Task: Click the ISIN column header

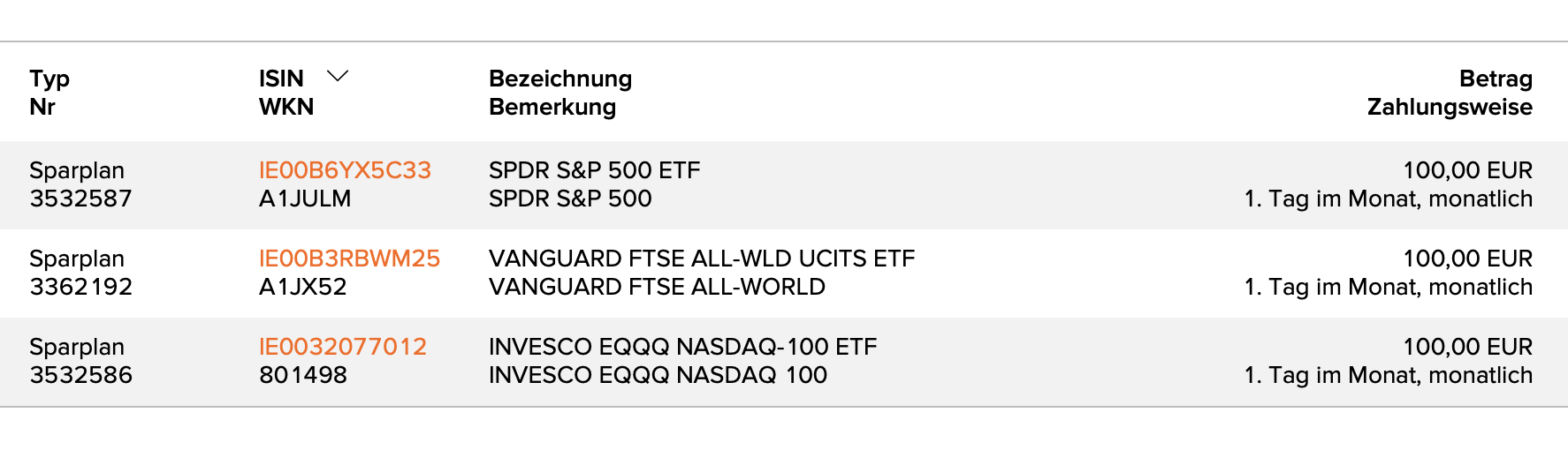Action: (x=281, y=79)
